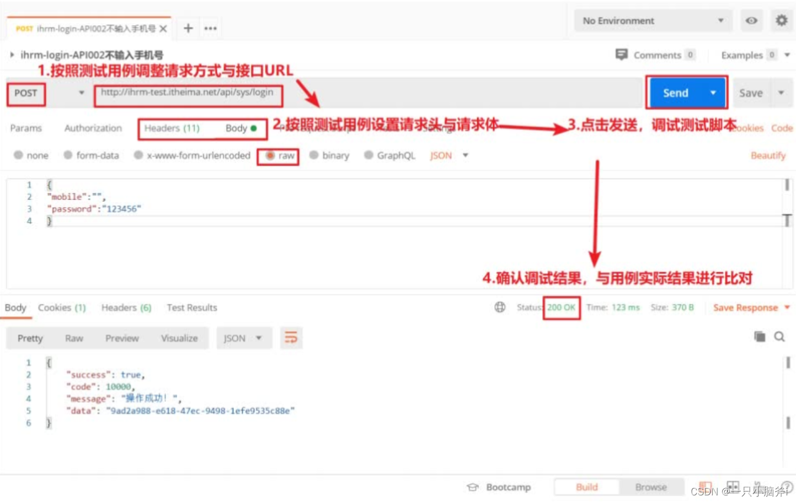Switch to the response Cookies (1) tab

click(x=62, y=307)
